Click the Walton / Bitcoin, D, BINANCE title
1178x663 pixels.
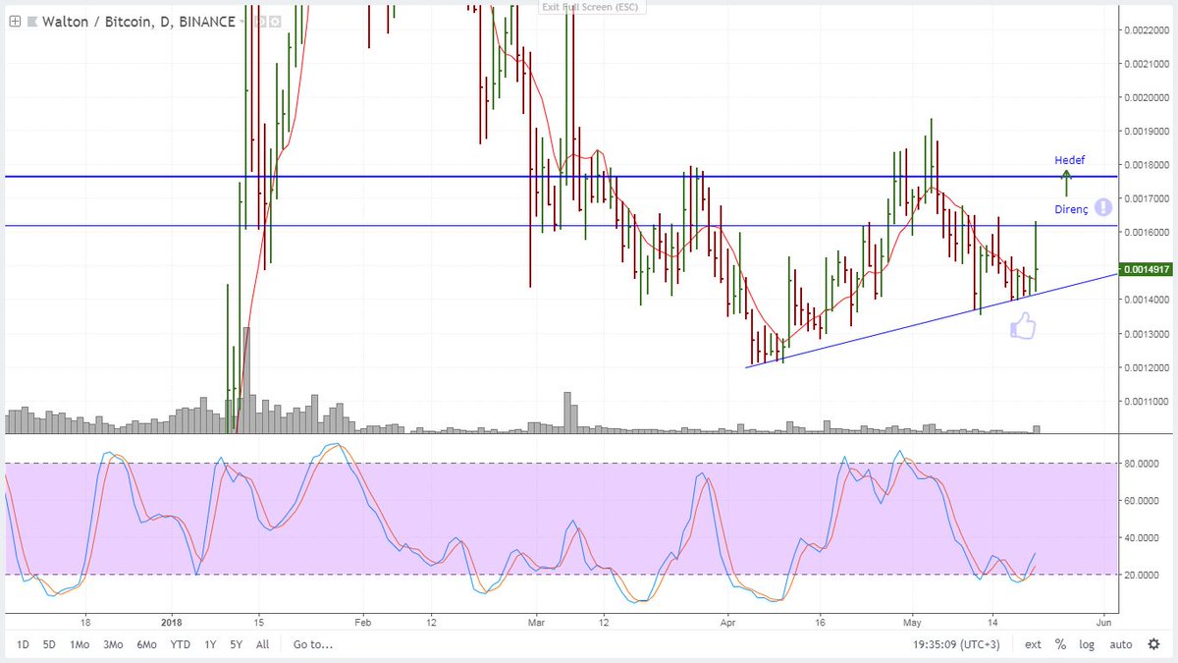click(138, 22)
